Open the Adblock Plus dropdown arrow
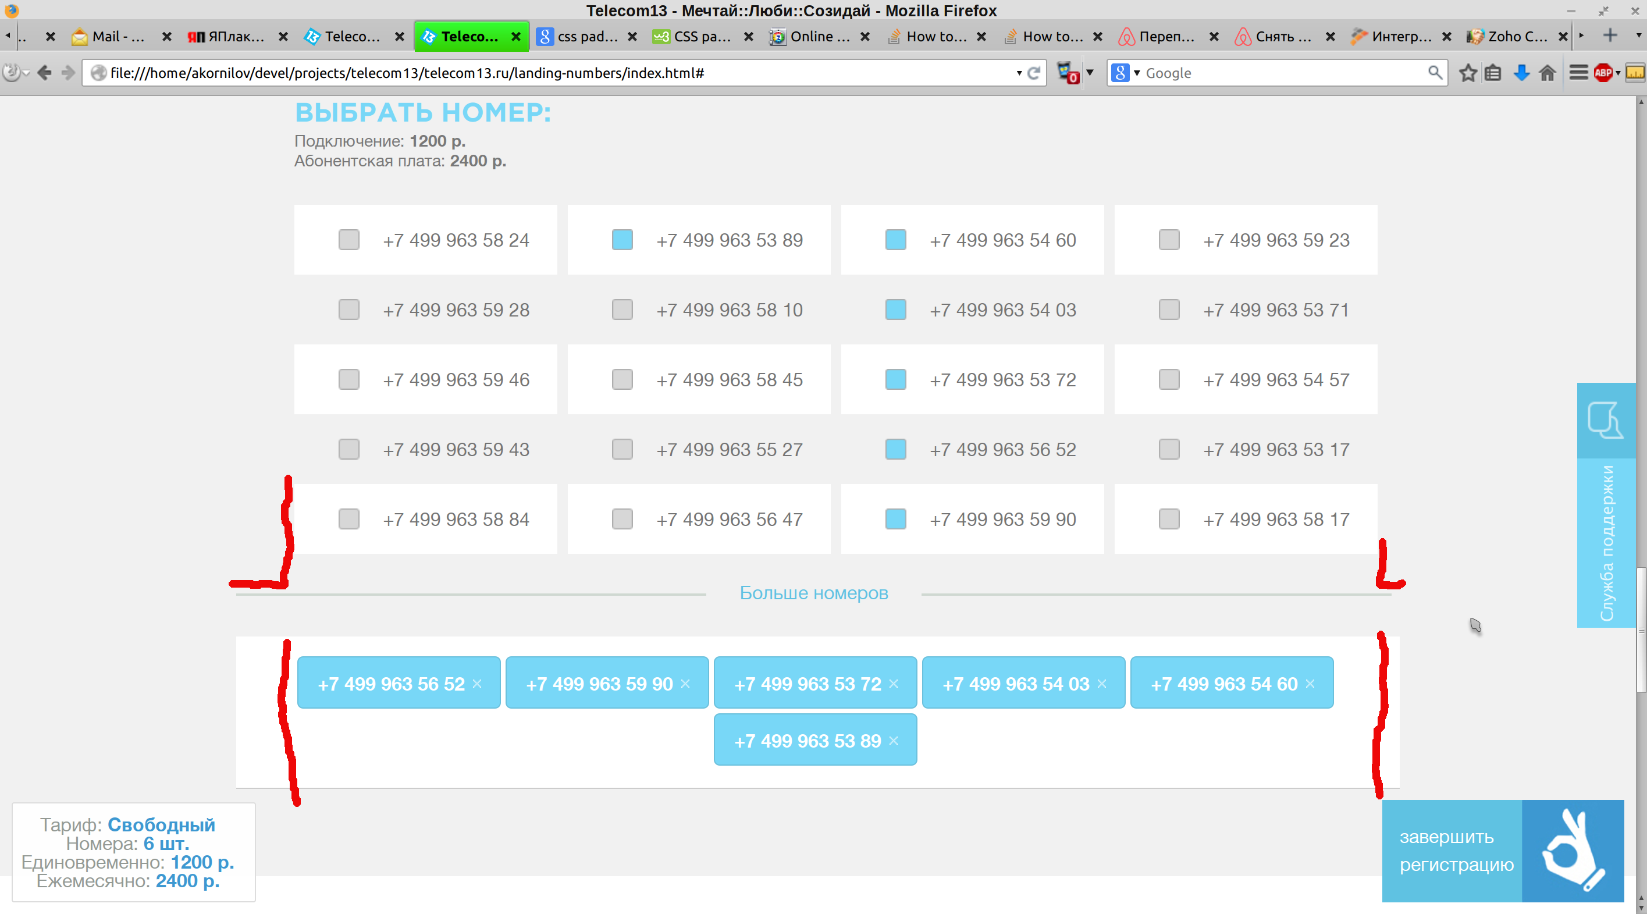 pyautogui.click(x=1617, y=73)
